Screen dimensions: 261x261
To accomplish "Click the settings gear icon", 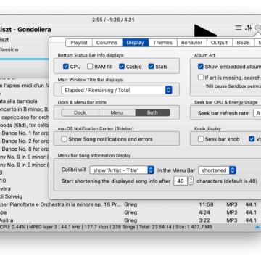I will tap(258, 28).
